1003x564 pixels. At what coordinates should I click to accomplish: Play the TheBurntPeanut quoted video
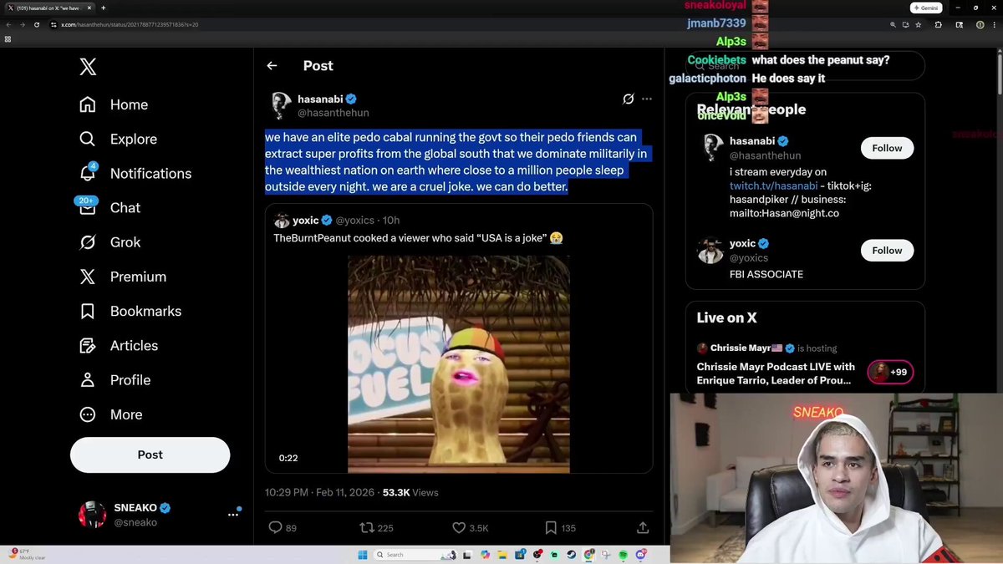tap(458, 364)
